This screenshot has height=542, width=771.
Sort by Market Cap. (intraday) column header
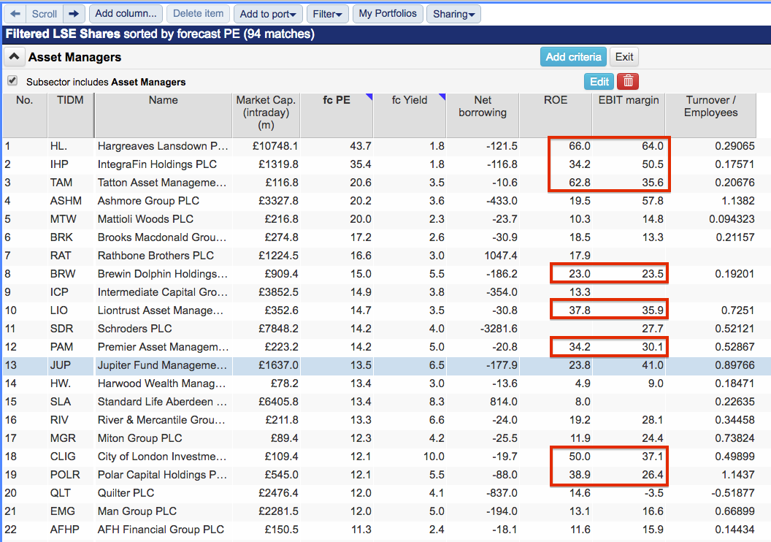266,115
